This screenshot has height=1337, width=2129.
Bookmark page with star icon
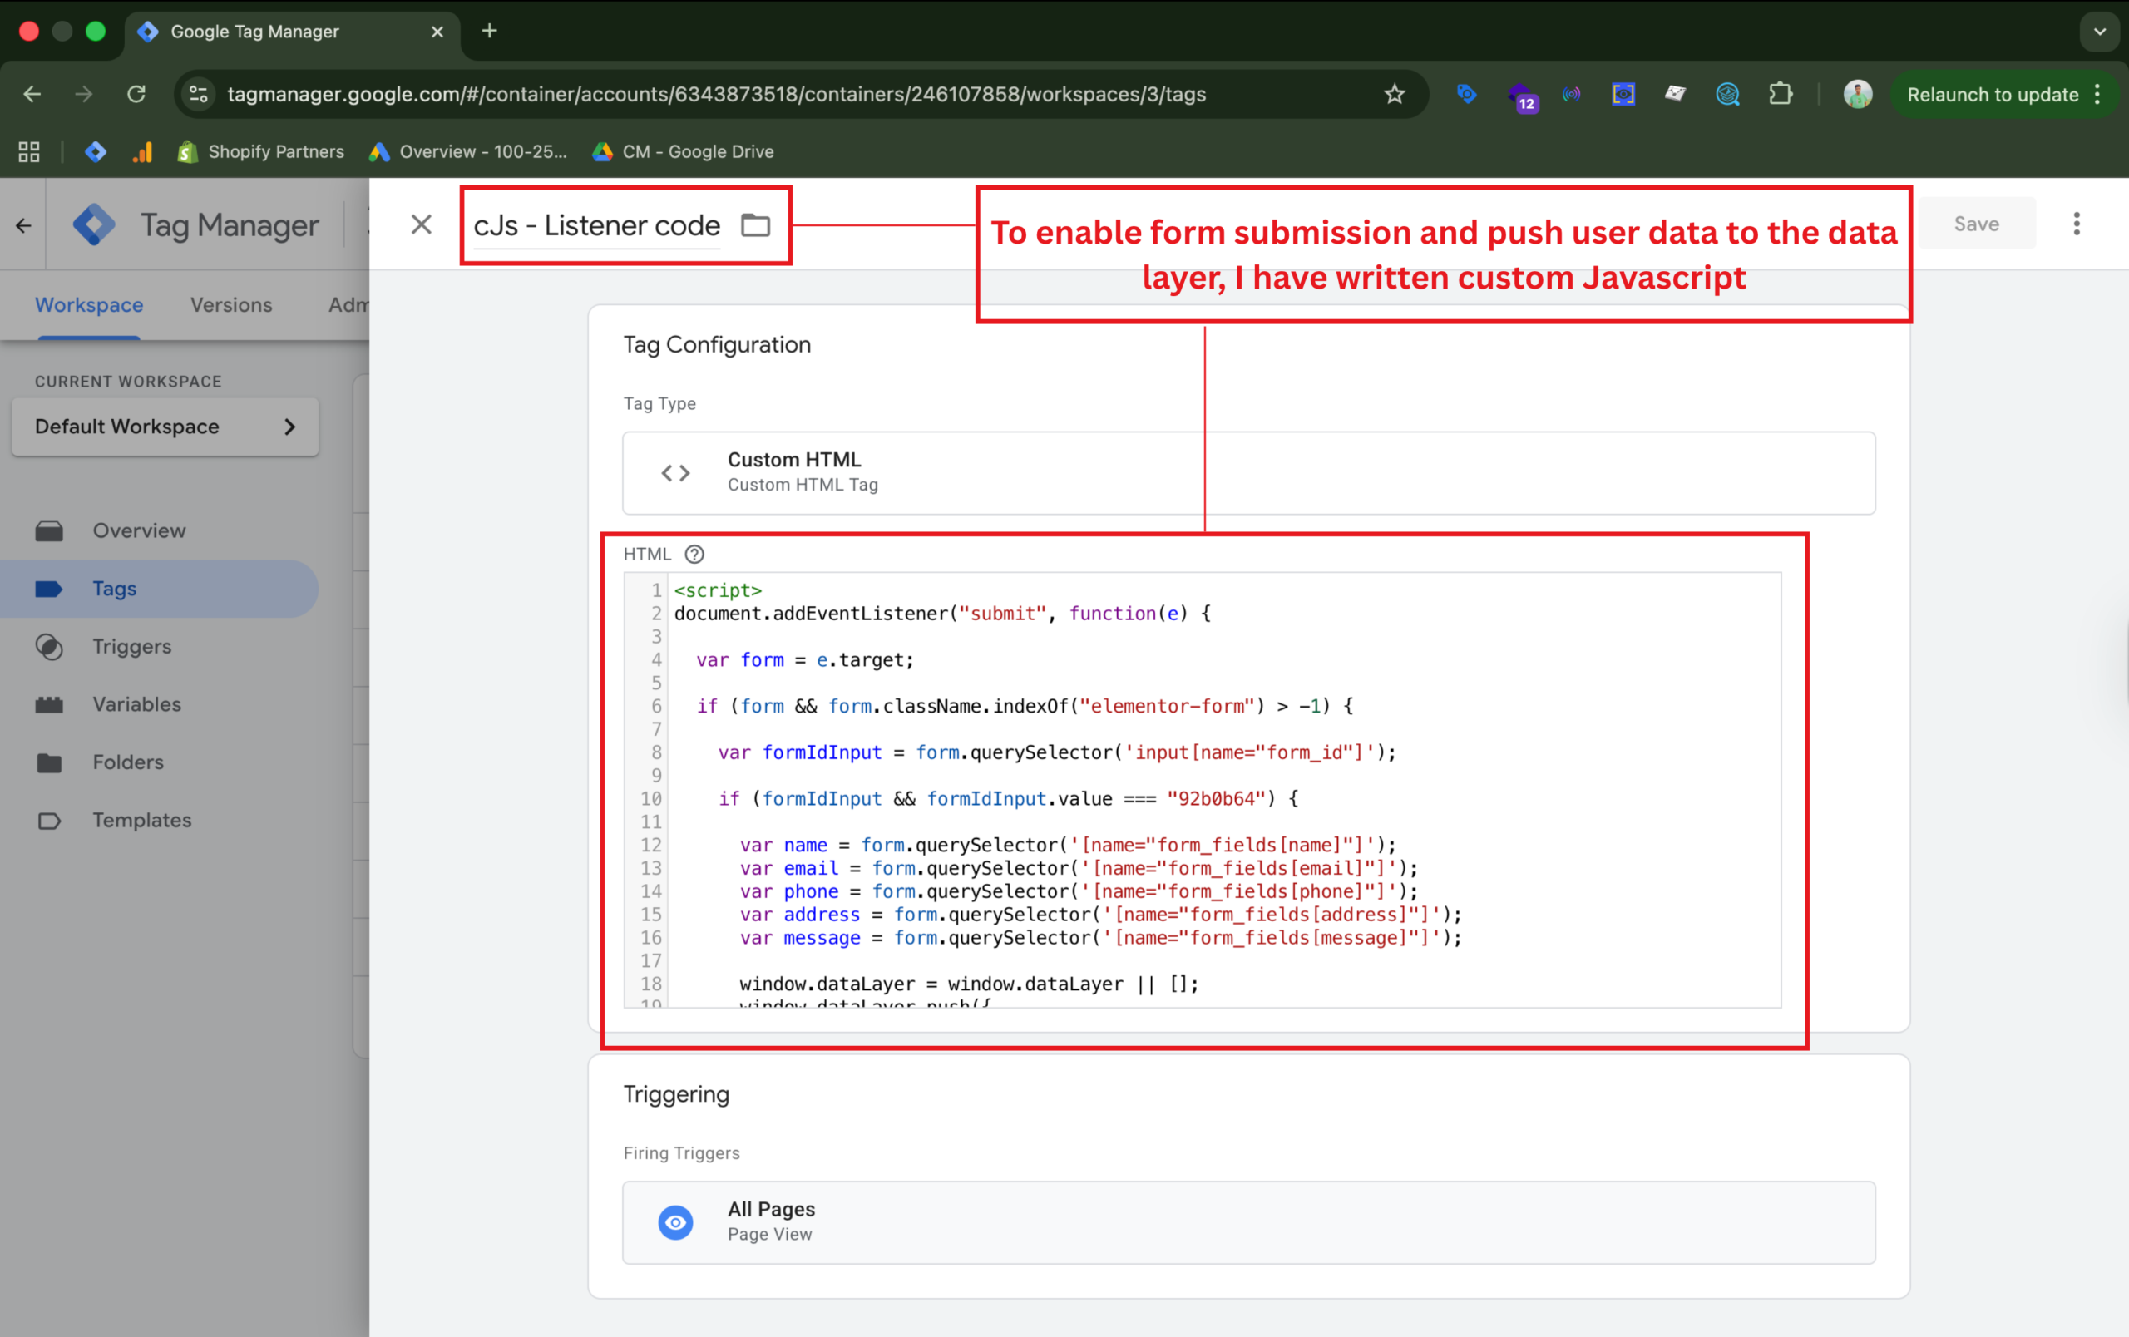coord(1395,95)
